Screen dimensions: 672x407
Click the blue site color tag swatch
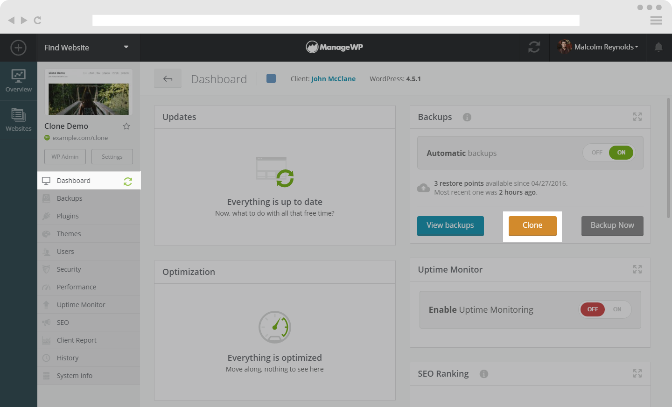pos(271,78)
